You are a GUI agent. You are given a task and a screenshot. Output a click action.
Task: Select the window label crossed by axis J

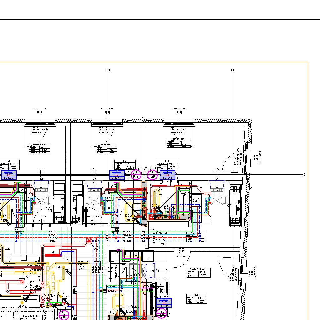click(107, 108)
